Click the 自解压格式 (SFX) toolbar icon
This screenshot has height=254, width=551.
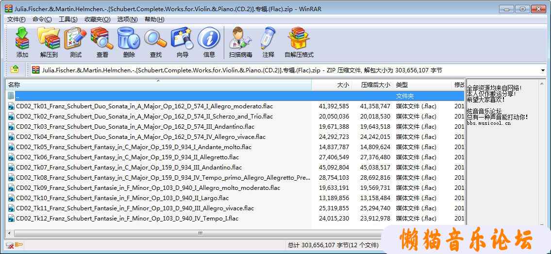tap(299, 38)
